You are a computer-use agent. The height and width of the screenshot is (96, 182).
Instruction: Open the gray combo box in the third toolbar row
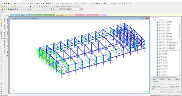point(63,9)
